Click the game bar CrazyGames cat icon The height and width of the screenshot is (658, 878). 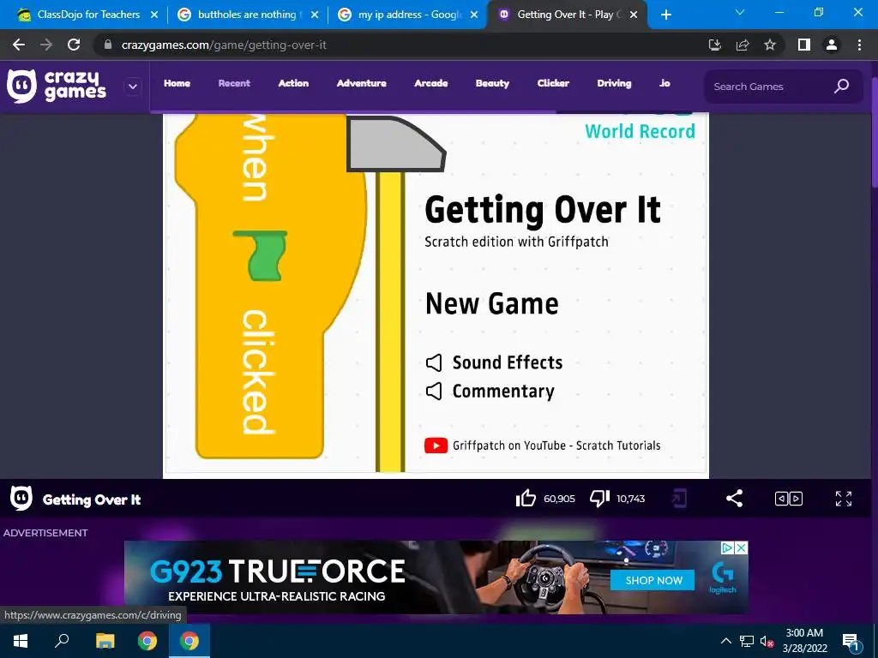tap(21, 498)
